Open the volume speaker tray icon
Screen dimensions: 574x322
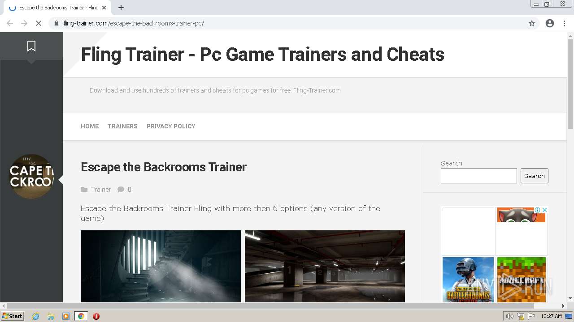click(510, 316)
